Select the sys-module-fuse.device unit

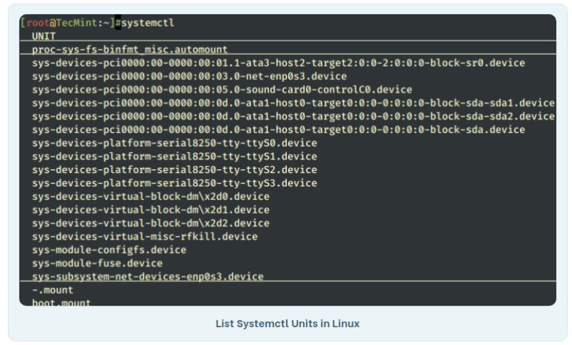(97, 263)
